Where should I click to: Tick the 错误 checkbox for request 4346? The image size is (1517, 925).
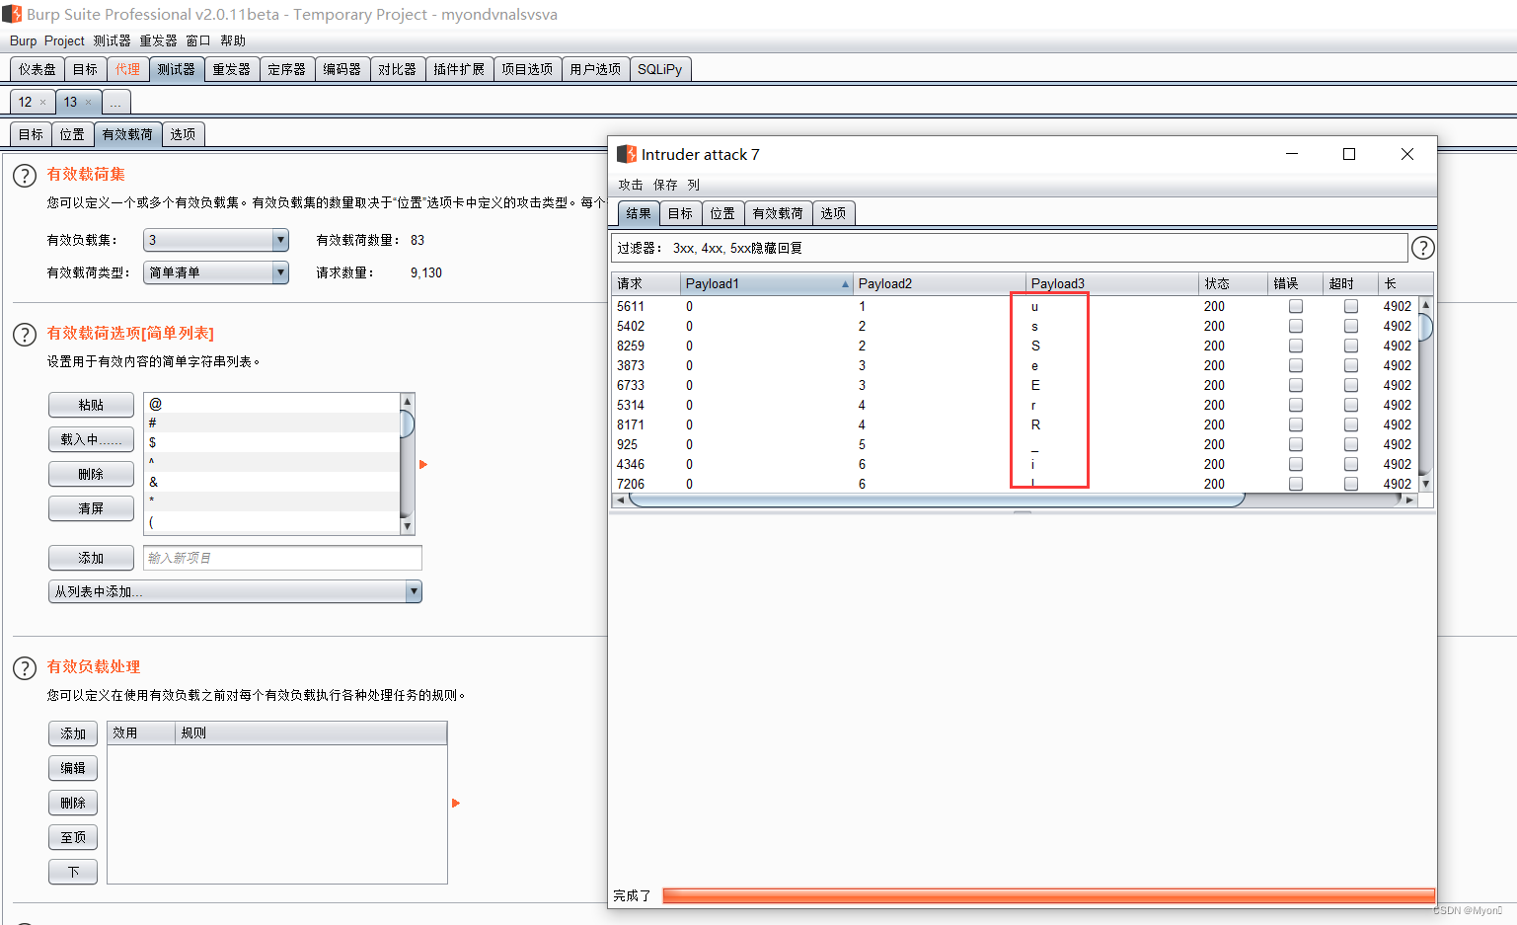click(1296, 464)
